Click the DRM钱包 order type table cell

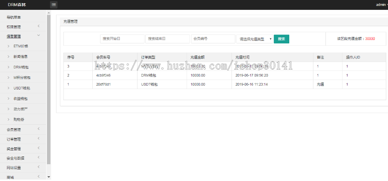coord(148,75)
